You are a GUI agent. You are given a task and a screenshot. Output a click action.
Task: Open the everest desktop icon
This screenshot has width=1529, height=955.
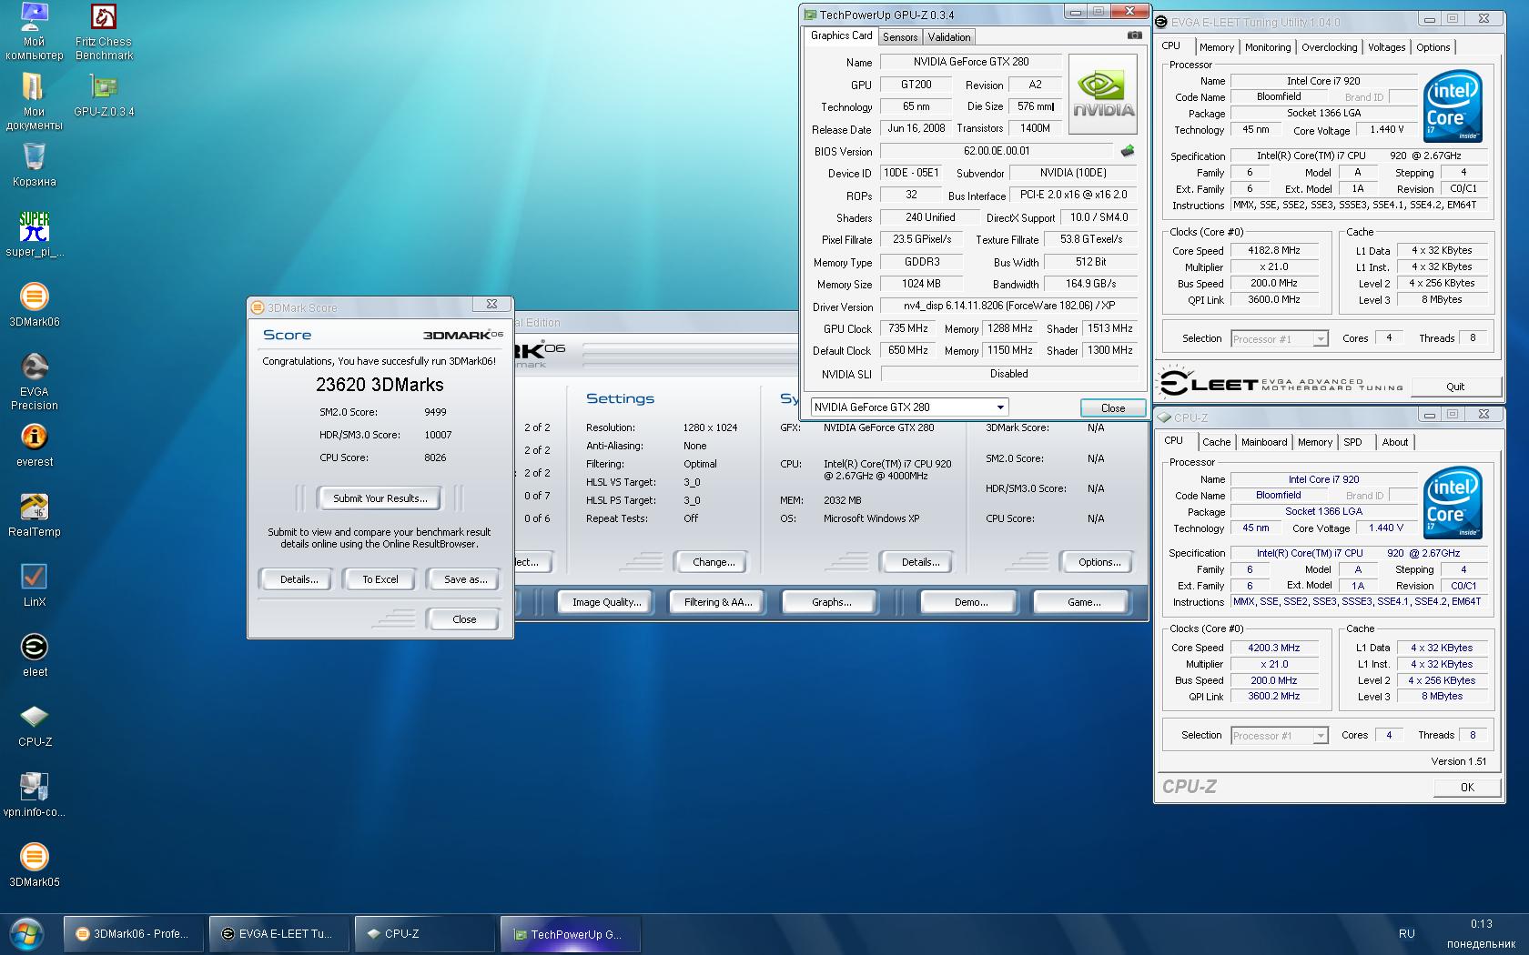click(x=34, y=445)
